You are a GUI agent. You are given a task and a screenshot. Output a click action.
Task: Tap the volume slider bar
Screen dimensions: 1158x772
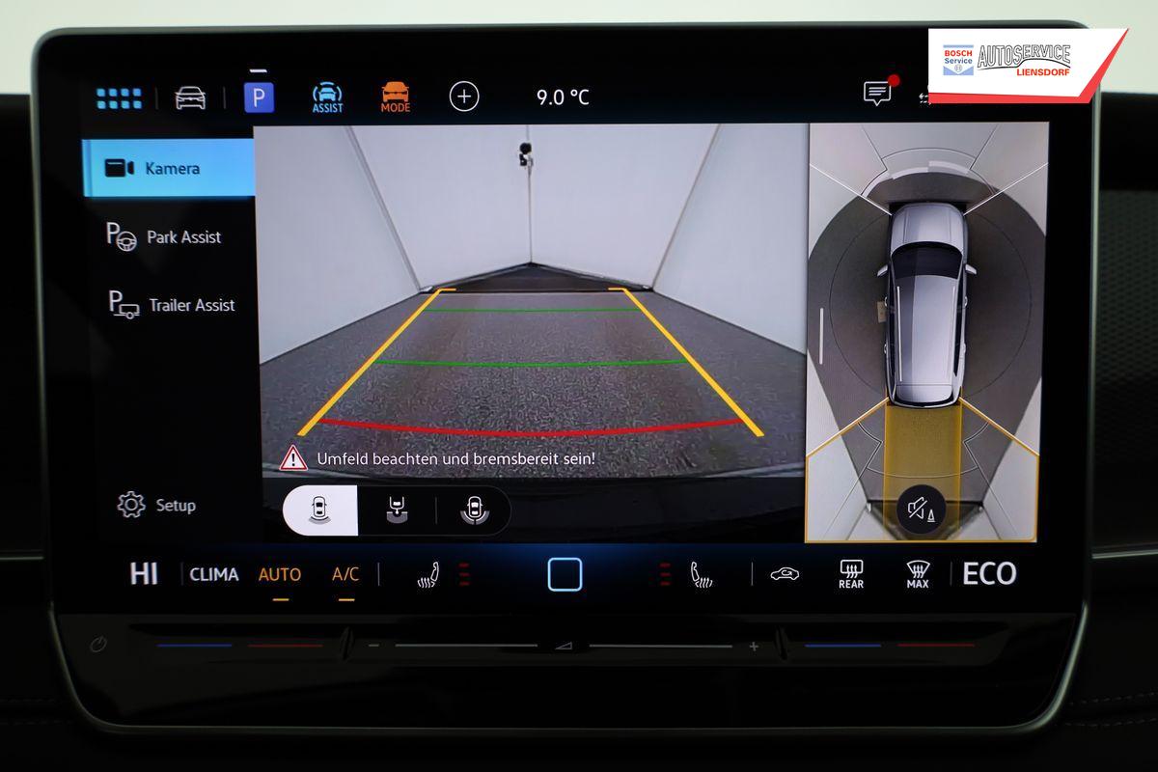pos(564,646)
